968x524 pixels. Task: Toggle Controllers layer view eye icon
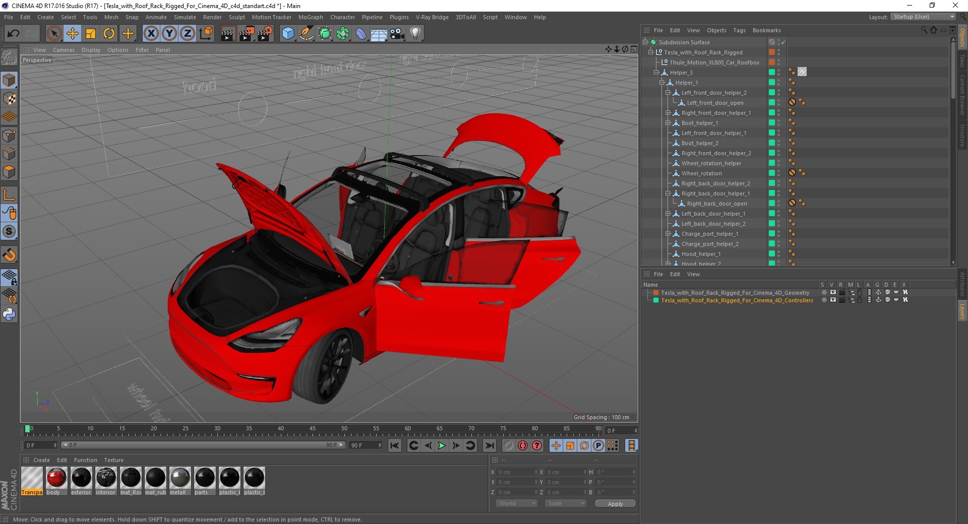pos(833,300)
